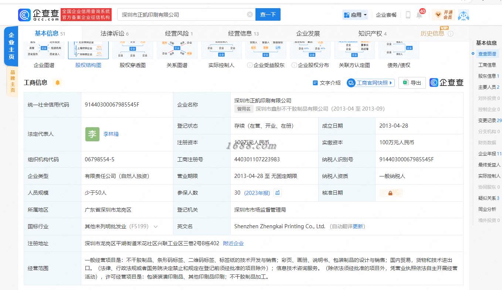The image size is (502, 290).
Task: Open the 企业股权分布 diagram thumbnail
Action: [x=310, y=50]
